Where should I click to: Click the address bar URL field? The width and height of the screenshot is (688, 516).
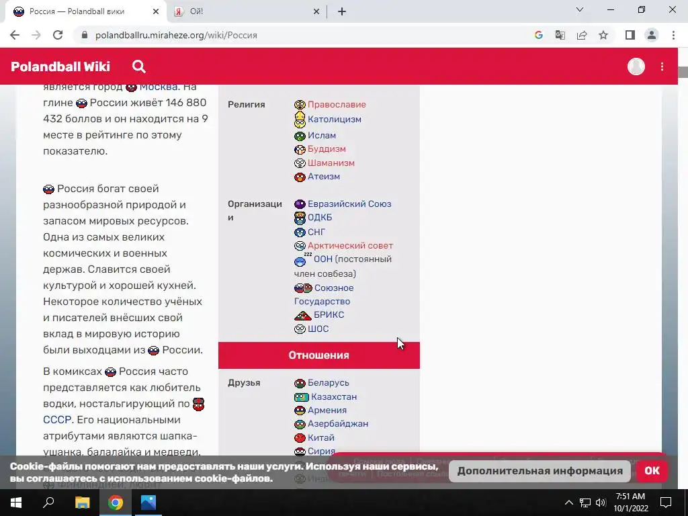click(x=303, y=35)
